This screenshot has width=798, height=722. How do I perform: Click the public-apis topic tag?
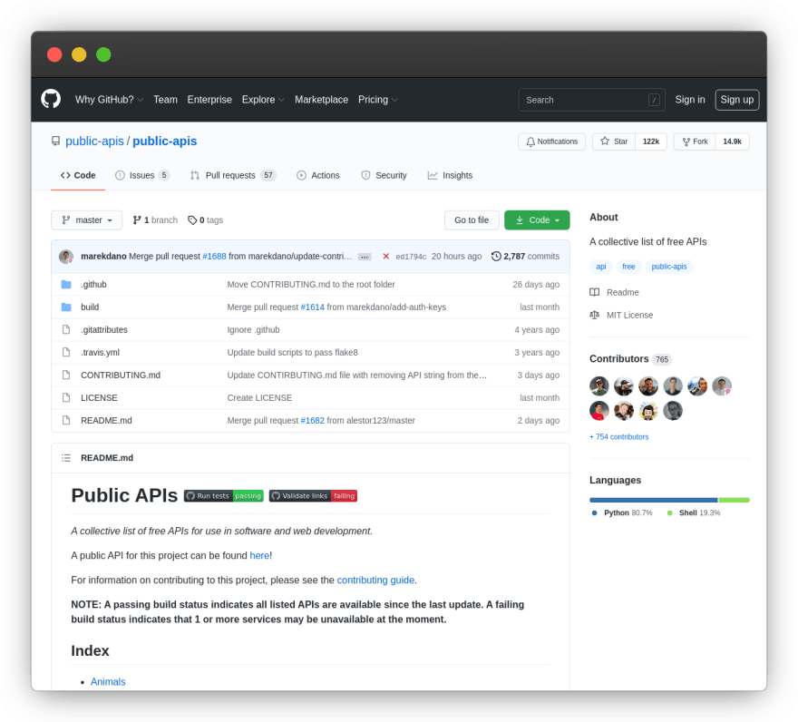coord(668,267)
